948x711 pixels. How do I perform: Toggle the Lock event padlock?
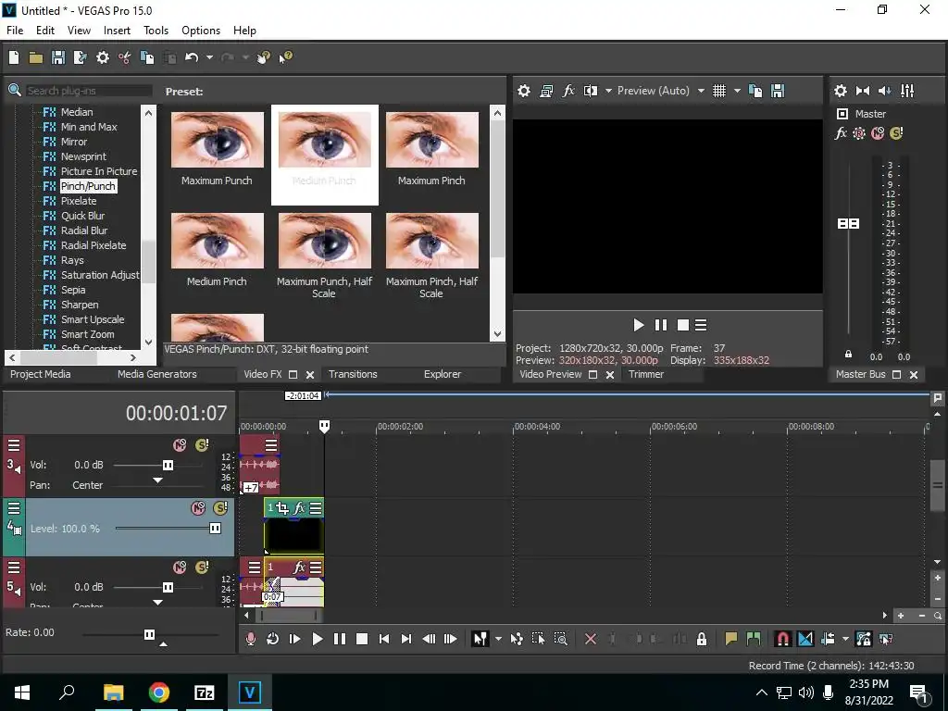(x=702, y=639)
